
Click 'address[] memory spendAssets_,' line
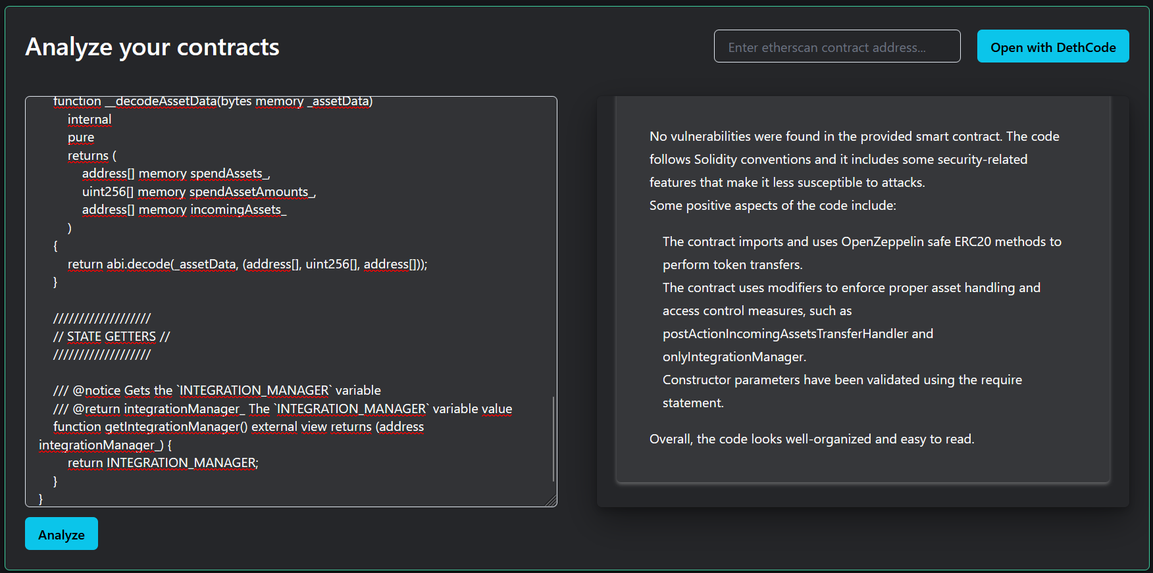[x=176, y=173]
